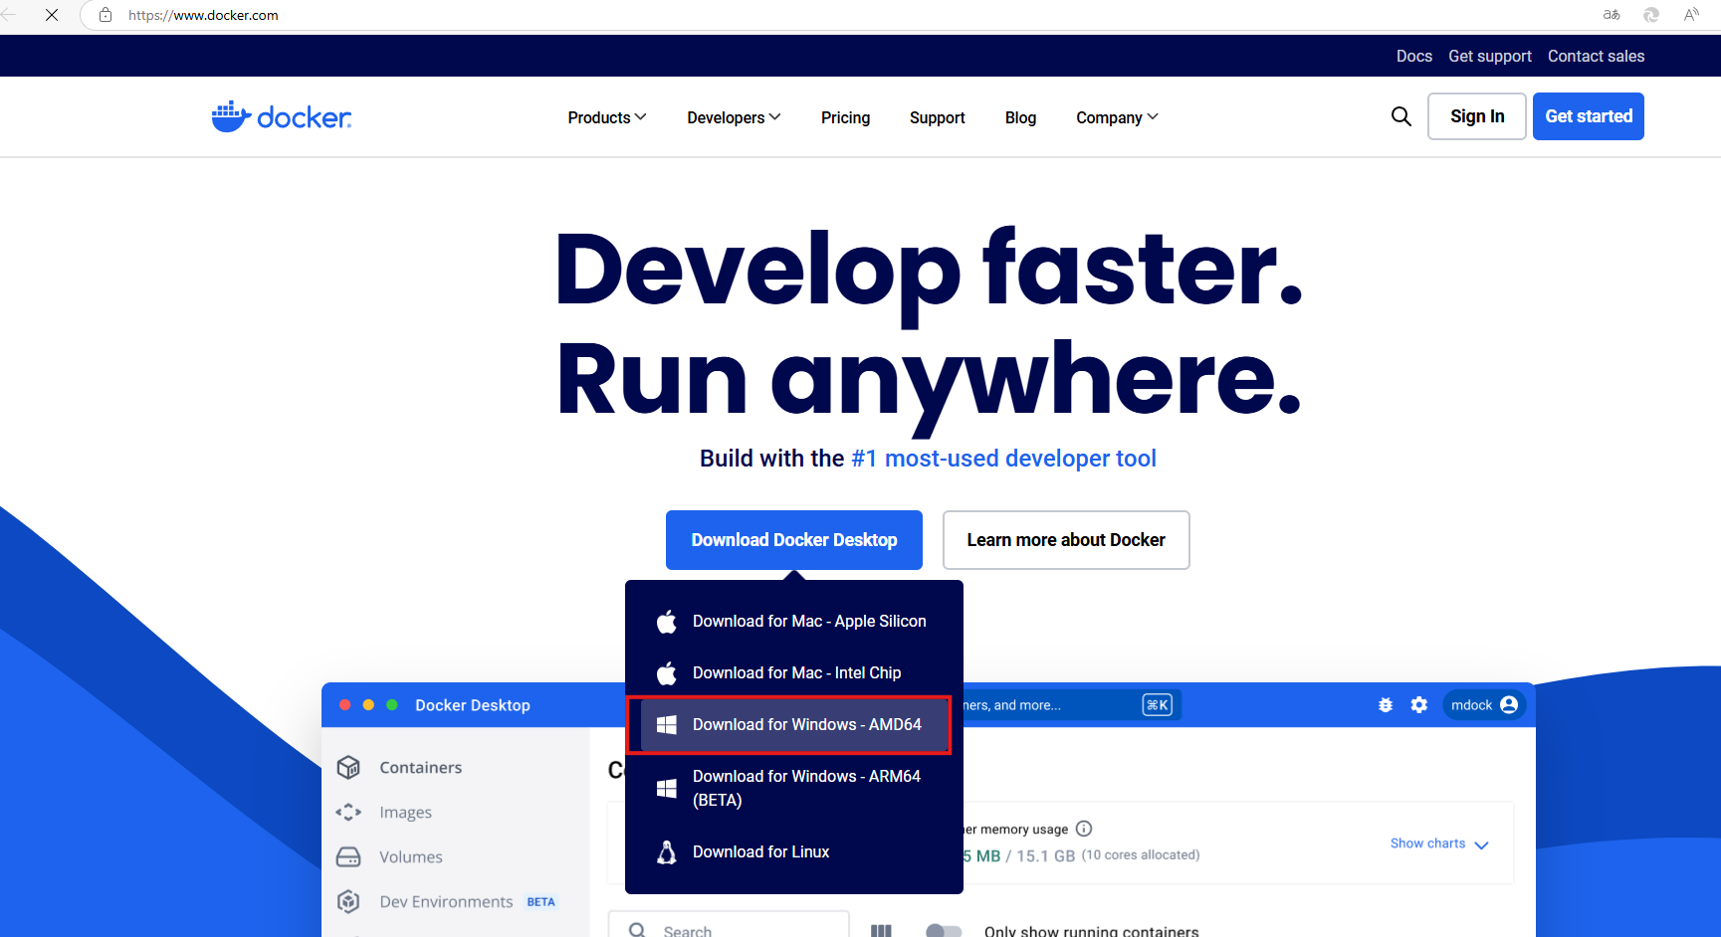The height and width of the screenshot is (937, 1721).
Task: Click the columns view icon near search
Action: (x=881, y=931)
